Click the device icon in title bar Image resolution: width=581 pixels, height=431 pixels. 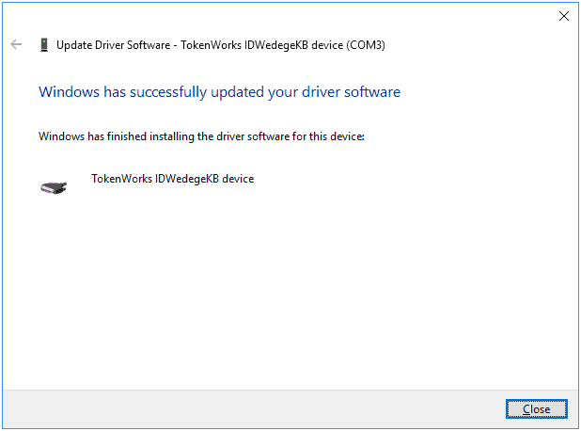click(44, 45)
